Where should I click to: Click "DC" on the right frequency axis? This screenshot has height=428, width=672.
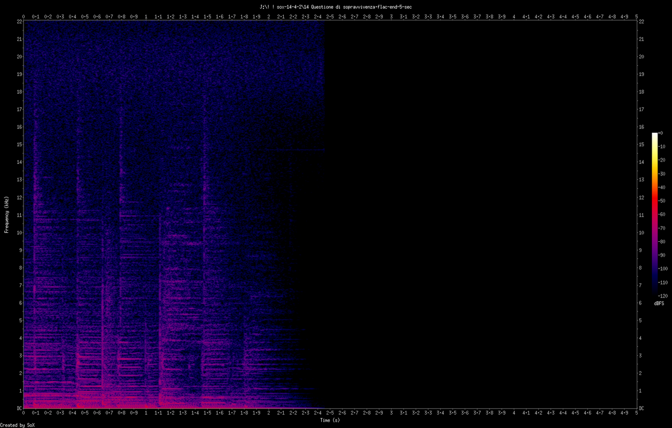(x=641, y=408)
